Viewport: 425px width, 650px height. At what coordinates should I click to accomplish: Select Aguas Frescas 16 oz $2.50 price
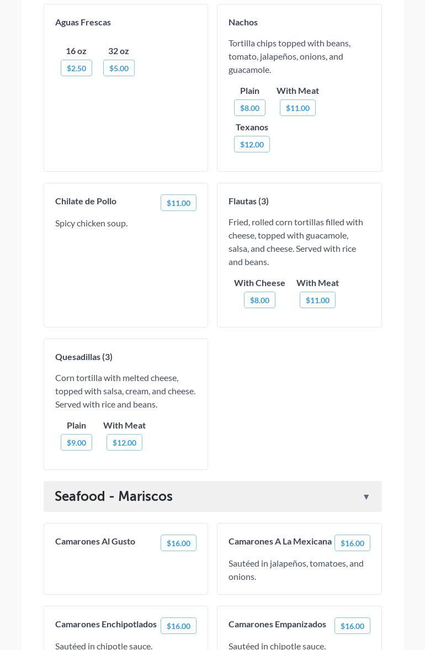pyautogui.click(x=76, y=68)
